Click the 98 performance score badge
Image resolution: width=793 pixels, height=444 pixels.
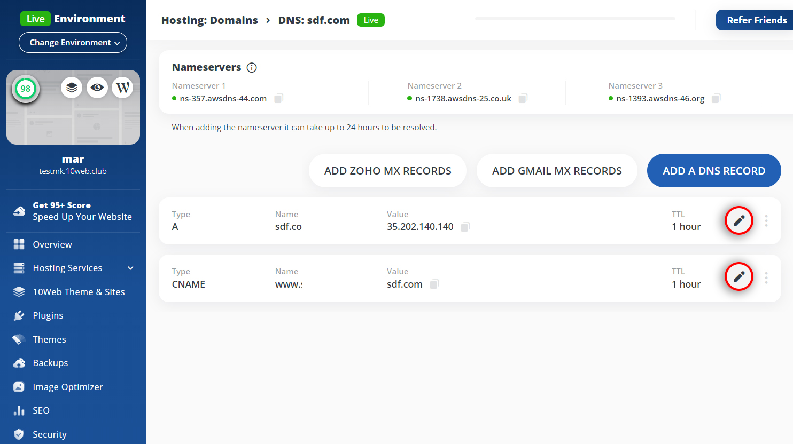tap(26, 89)
